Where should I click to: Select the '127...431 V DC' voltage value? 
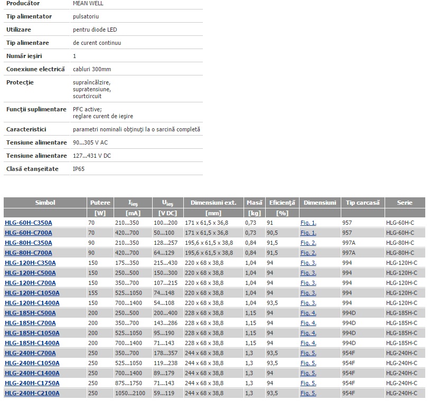[92, 156]
